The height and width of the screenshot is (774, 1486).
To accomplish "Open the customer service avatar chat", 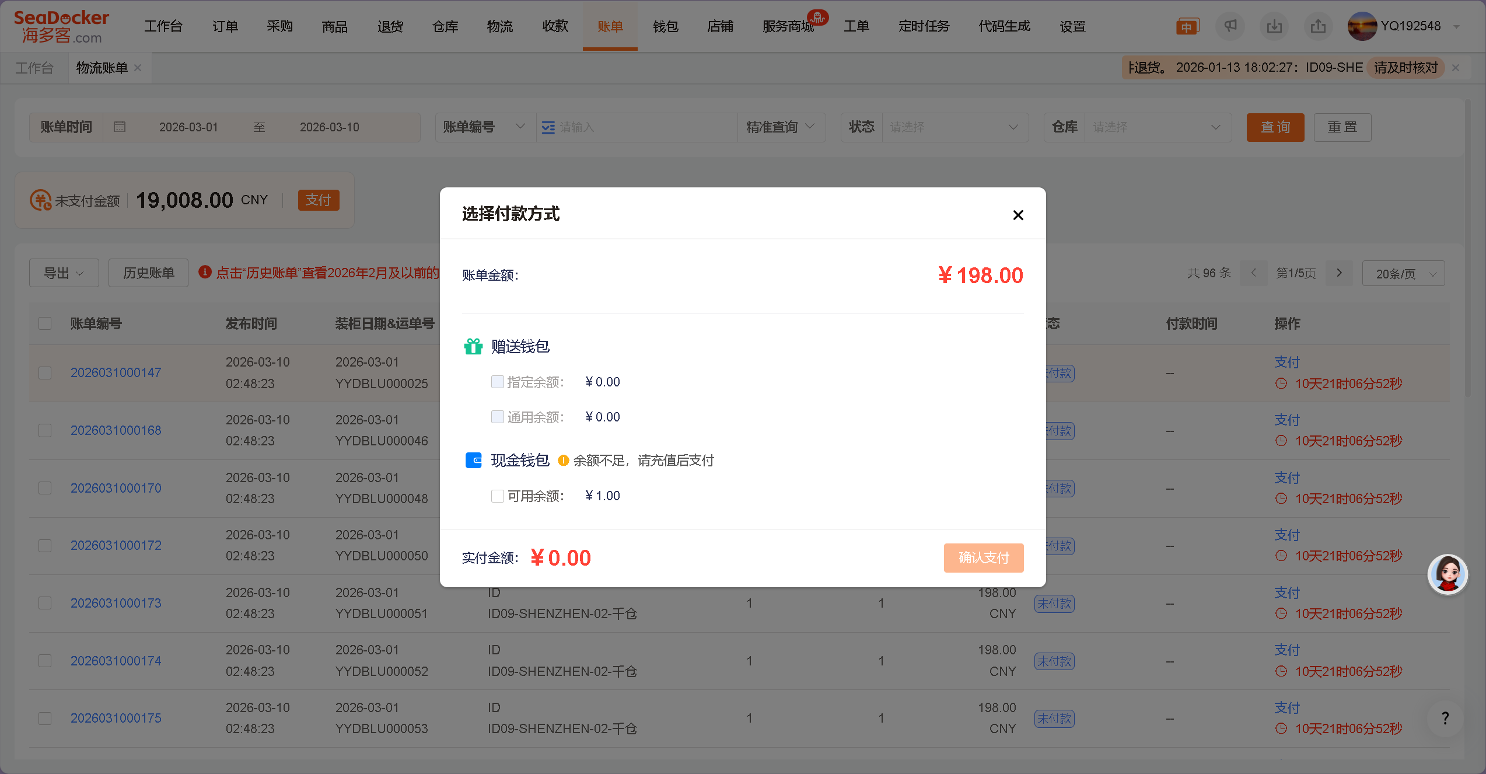I will pyautogui.click(x=1447, y=574).
